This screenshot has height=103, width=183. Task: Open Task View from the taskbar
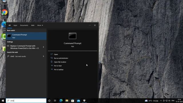click(x=55, y=100)
